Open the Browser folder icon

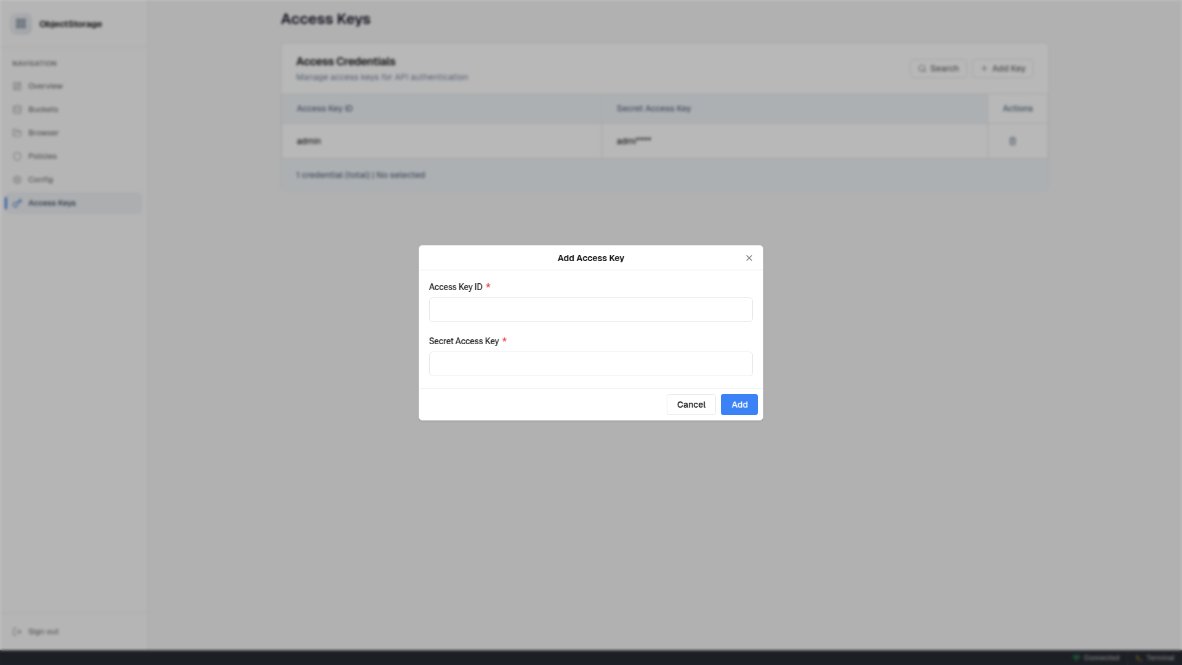18,132
